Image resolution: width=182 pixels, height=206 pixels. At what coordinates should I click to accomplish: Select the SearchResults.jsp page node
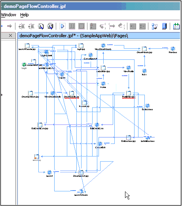click(x=27, y=45)
